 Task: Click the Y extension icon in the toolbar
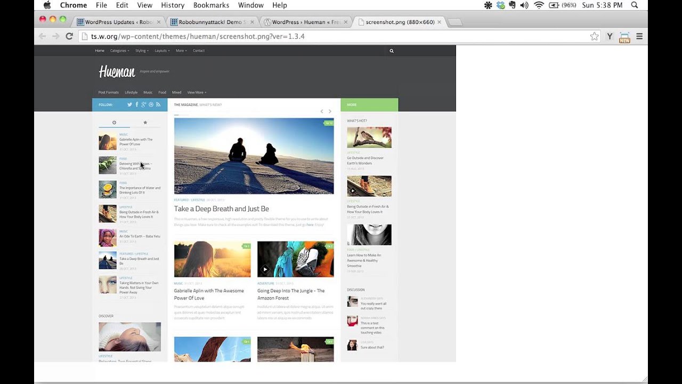point(610,36)
